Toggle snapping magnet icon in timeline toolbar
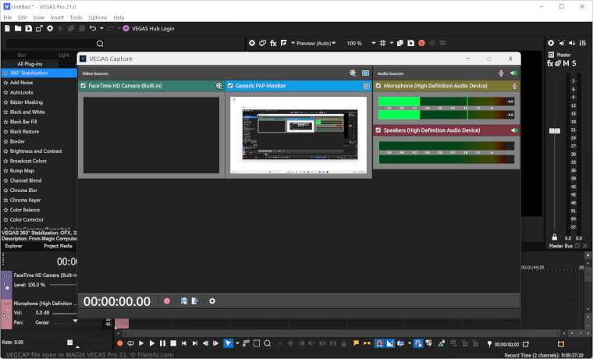The height and width of the screenshot is (359, 593). (379, 343)
